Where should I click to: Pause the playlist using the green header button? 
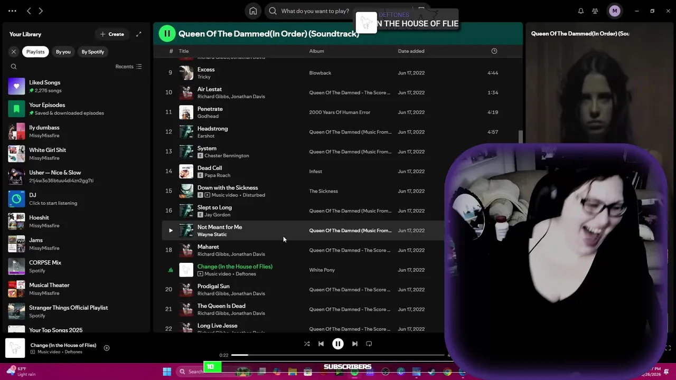click(167, 34)
